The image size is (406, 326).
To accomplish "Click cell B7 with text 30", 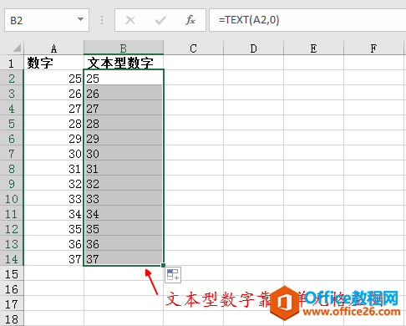I will click(x=124, y=153).
